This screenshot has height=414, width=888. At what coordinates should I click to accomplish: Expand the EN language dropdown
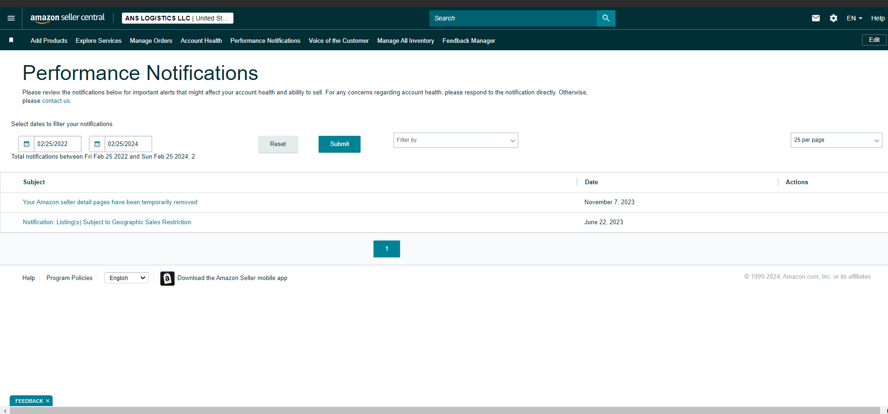pyautogui.click(x=855, y=18)
